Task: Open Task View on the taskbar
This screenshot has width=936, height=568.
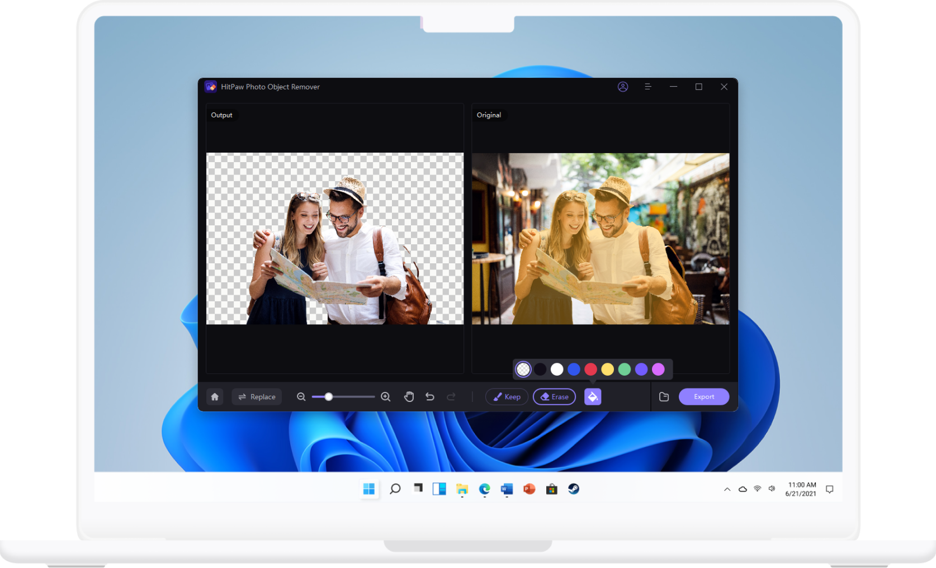Action: click(x=418, y=488)
